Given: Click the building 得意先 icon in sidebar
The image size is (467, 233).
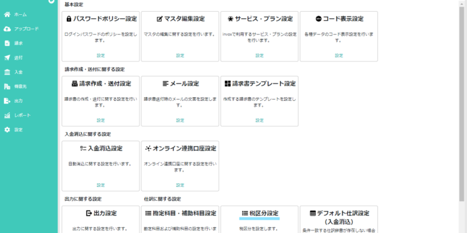Looking at the screenshot, I should (7, 87).
